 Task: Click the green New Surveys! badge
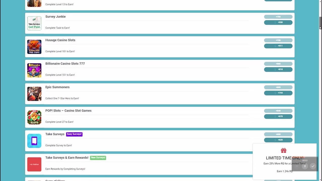point(98,158)
